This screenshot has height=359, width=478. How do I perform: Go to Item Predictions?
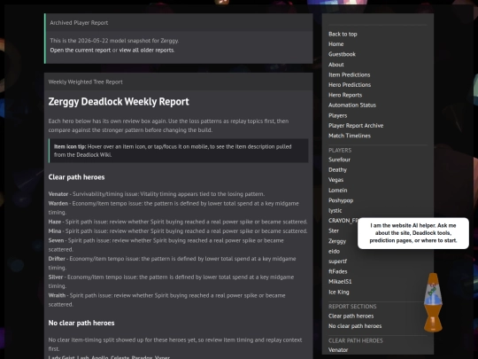349,74
